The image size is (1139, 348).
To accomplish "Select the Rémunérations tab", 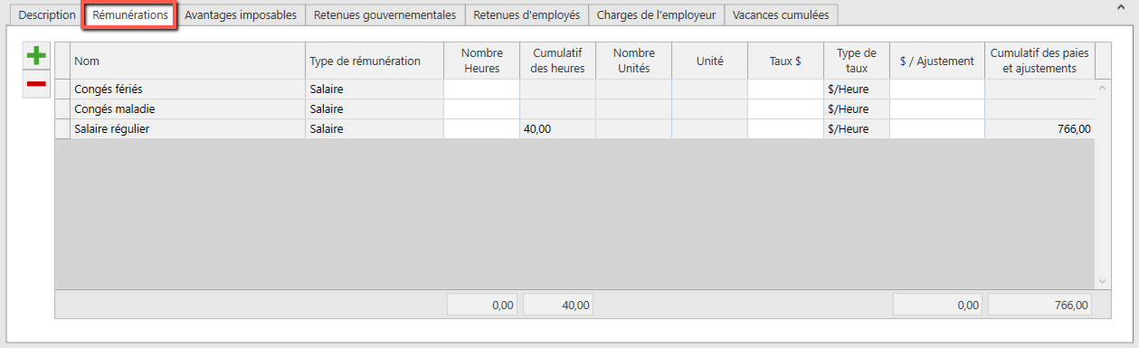I will pos(130,15).
